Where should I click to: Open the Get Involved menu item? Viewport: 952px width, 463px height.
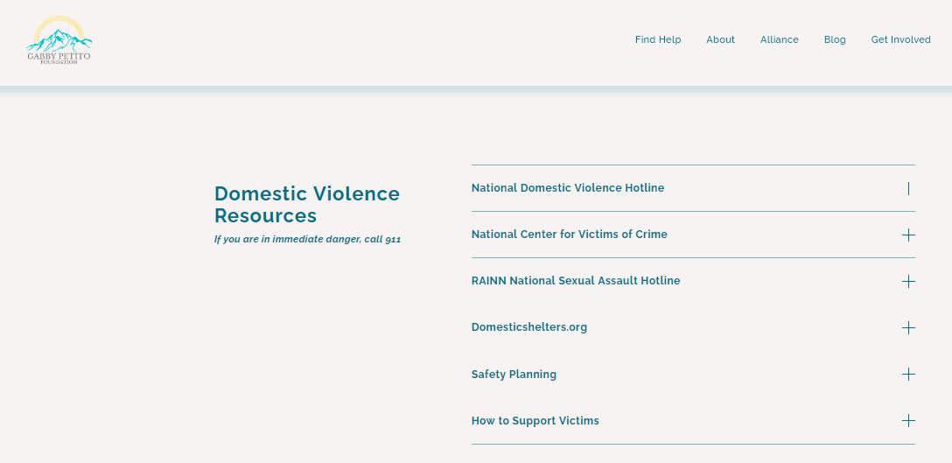(x=900, y=39)
